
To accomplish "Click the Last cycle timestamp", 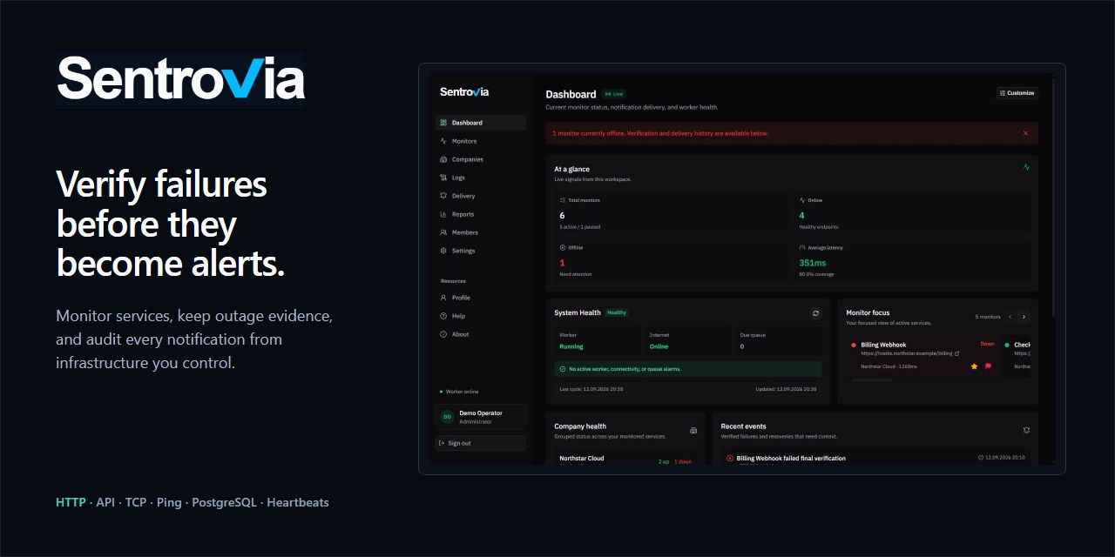I will (591, 389).
